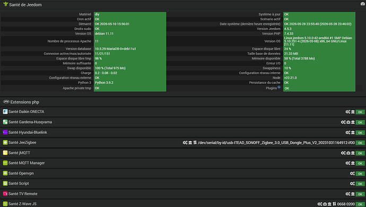Click the up-down arrows icon in Santé JeeZigbee row
This screenshot has height=207, width=366.
195,143
